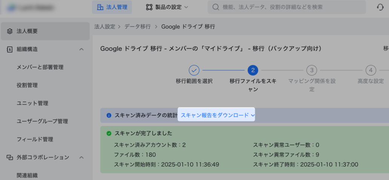Collapse the 組織構造 section chevron
Screen dimensions: 389x180
(81, 49)
